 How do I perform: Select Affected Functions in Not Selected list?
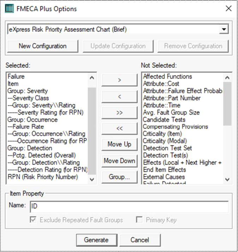pyautogui.click(x=167, y=76)
